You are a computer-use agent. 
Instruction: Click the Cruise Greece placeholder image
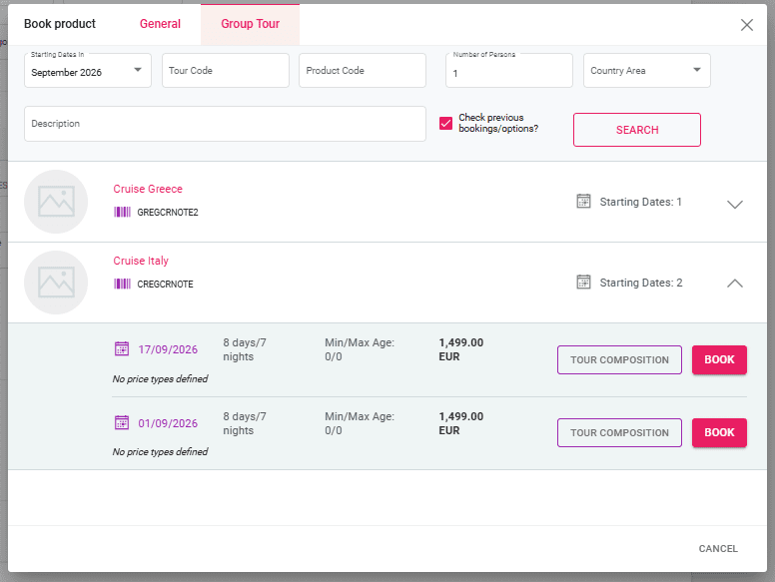tap(56, 202)
